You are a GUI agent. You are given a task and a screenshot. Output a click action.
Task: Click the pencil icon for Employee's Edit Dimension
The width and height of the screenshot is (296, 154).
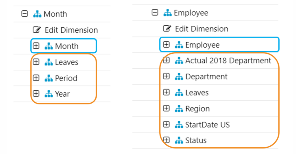tap(167, 29)
